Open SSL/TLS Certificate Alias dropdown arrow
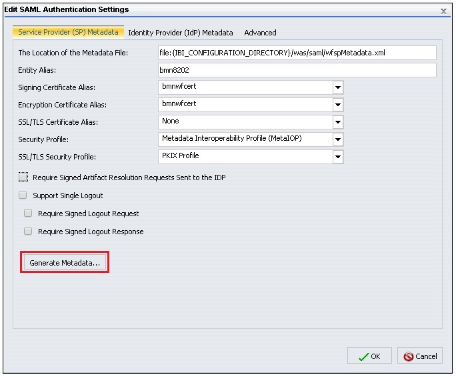This screenshot has height=377, width=456. pyautogui.click(x=338, y=122)
